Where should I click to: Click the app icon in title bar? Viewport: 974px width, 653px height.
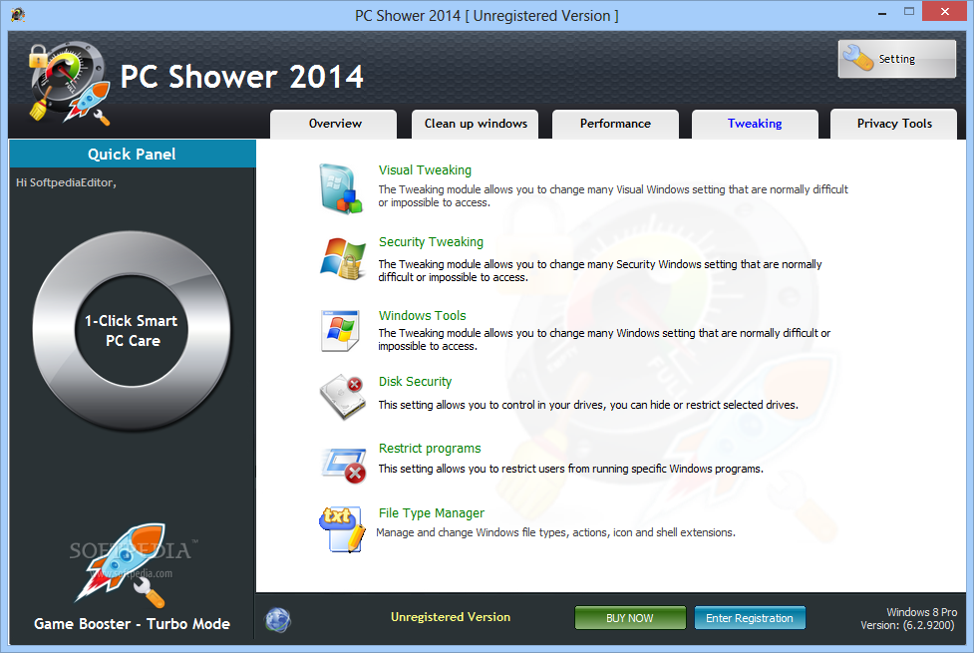coord(17,14)
